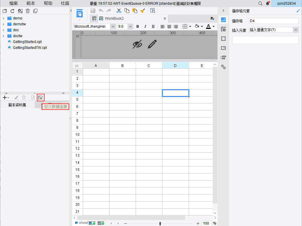The width and height of the screenshot is (302, 226).
Task: Save the workbook
Action: 93,11
